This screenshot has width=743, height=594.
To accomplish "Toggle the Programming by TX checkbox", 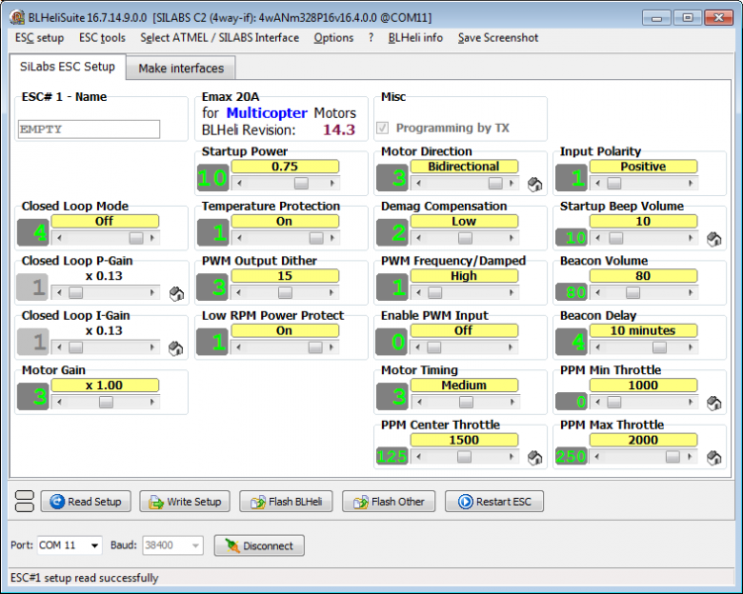I will coord(383,128).
